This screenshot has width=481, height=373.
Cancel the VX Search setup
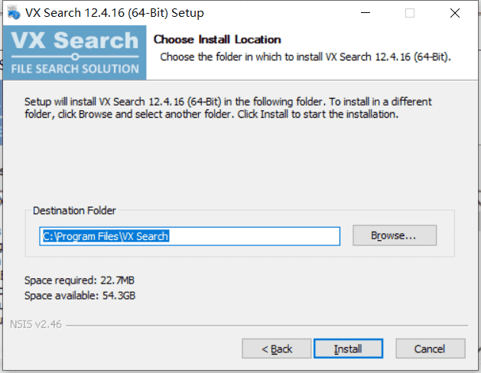point(430,349)
